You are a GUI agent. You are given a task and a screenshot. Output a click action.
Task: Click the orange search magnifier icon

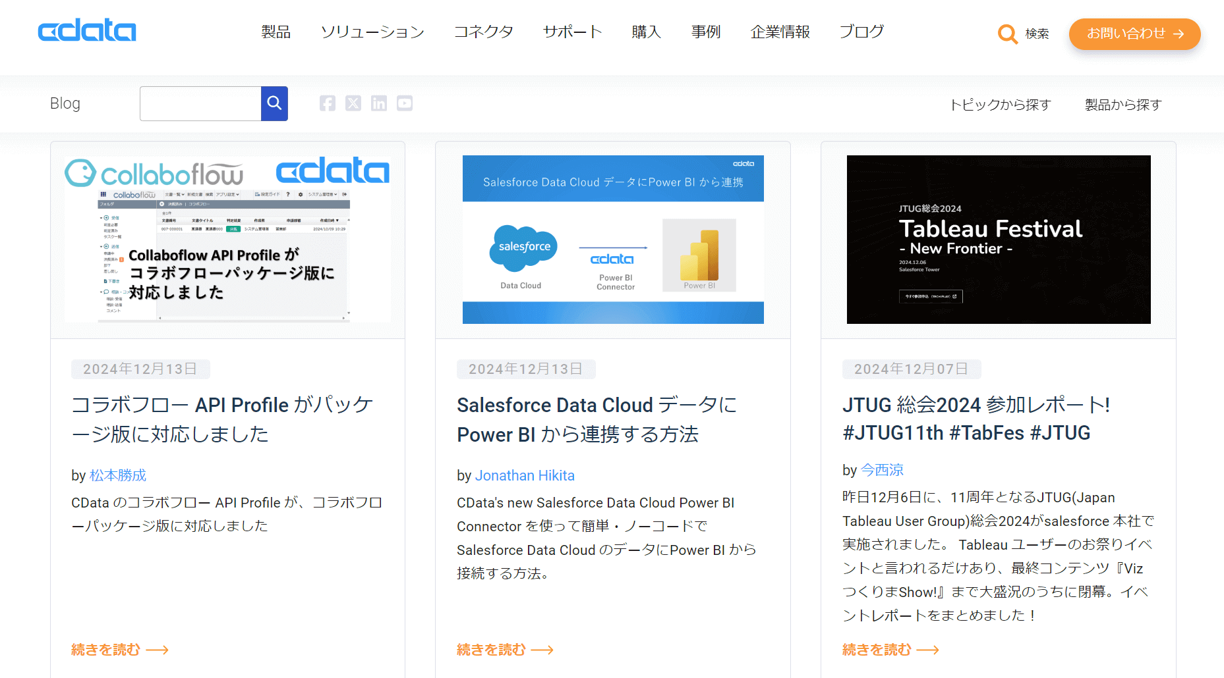tap(1007, 34)
